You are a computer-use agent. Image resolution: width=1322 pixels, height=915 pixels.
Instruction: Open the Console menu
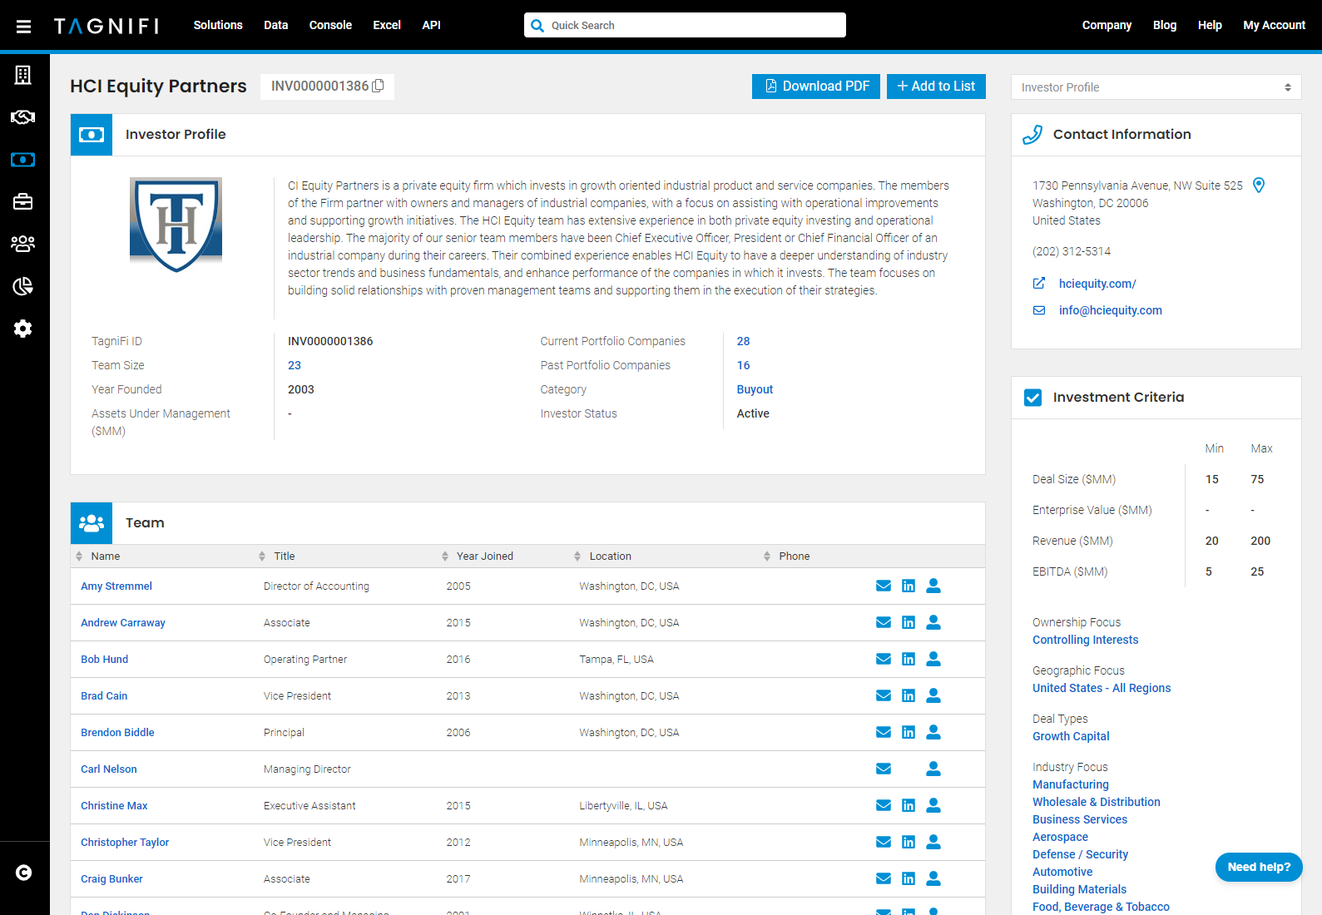[330, 25]
